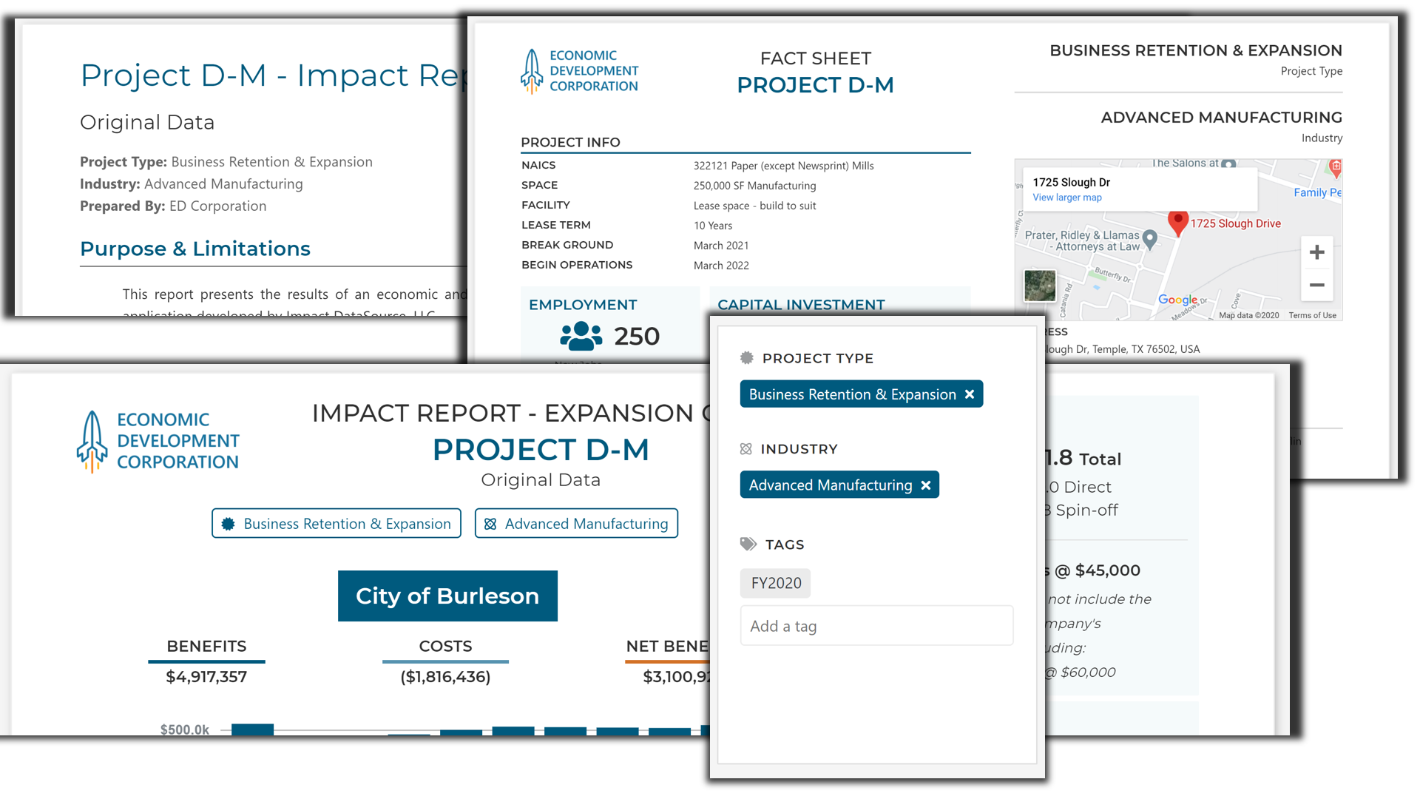Click the rocket logo in the Impact Report
This screenshot has width=1420, height=799.
click(92, 442)
